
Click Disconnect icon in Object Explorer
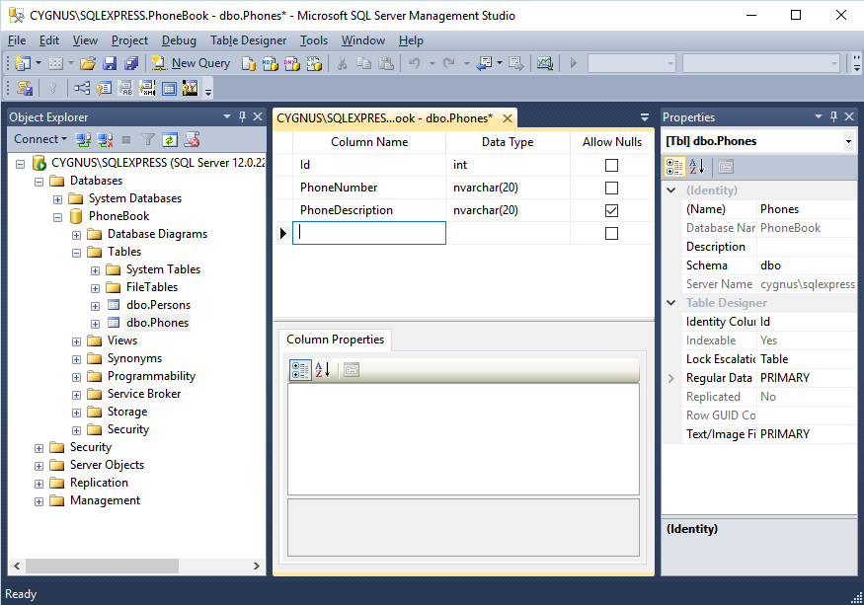click(x=105, y=140)
